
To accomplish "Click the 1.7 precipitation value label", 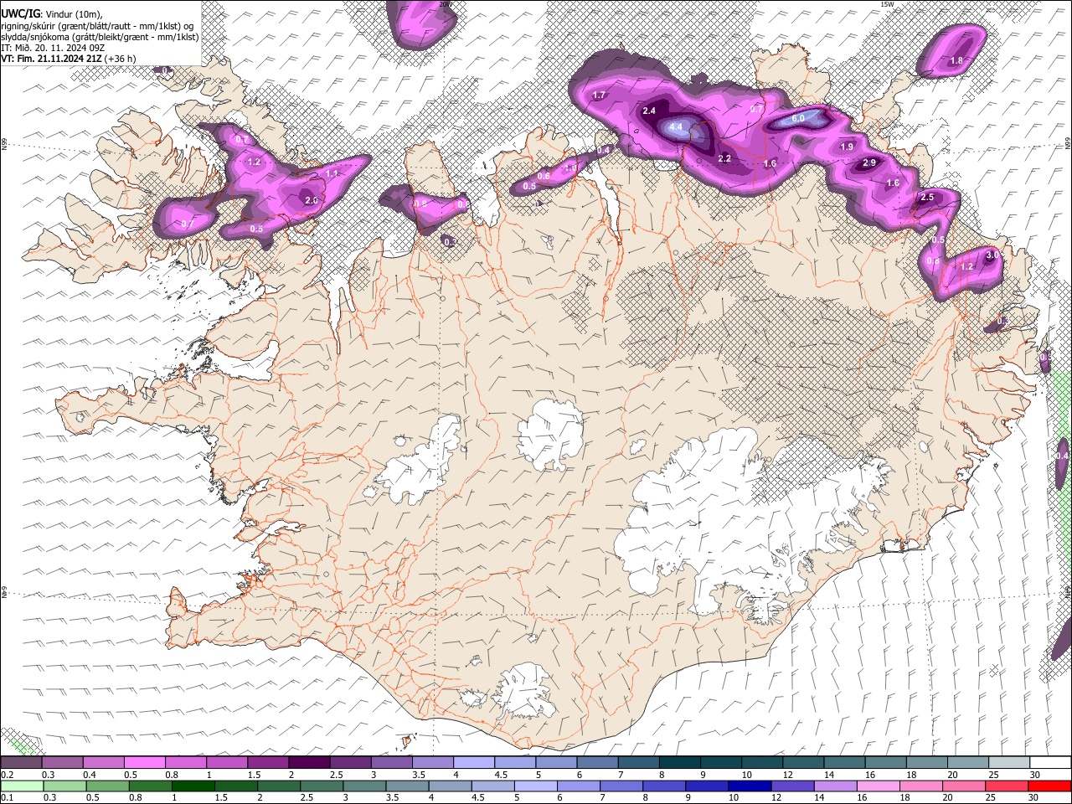I will pos(599,95).
